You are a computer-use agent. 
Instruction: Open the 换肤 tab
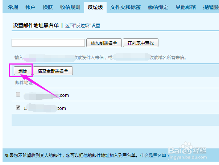coord(48,7)
